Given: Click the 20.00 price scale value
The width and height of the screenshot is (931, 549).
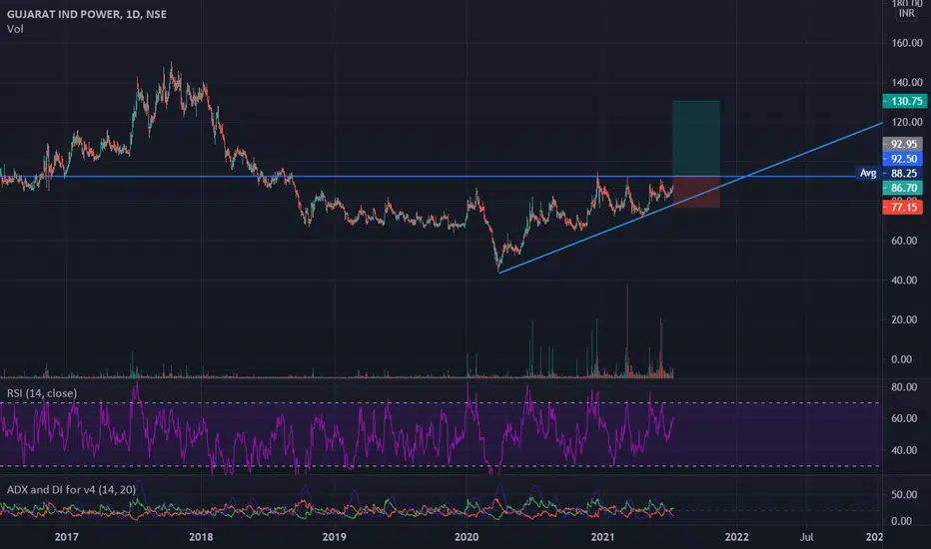Looking at the screenshot, I should pyautogui.click(x=904, y=319).
